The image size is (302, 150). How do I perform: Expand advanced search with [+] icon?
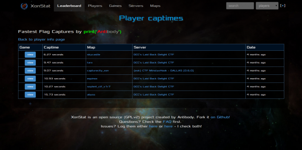[x=283, y=6]
